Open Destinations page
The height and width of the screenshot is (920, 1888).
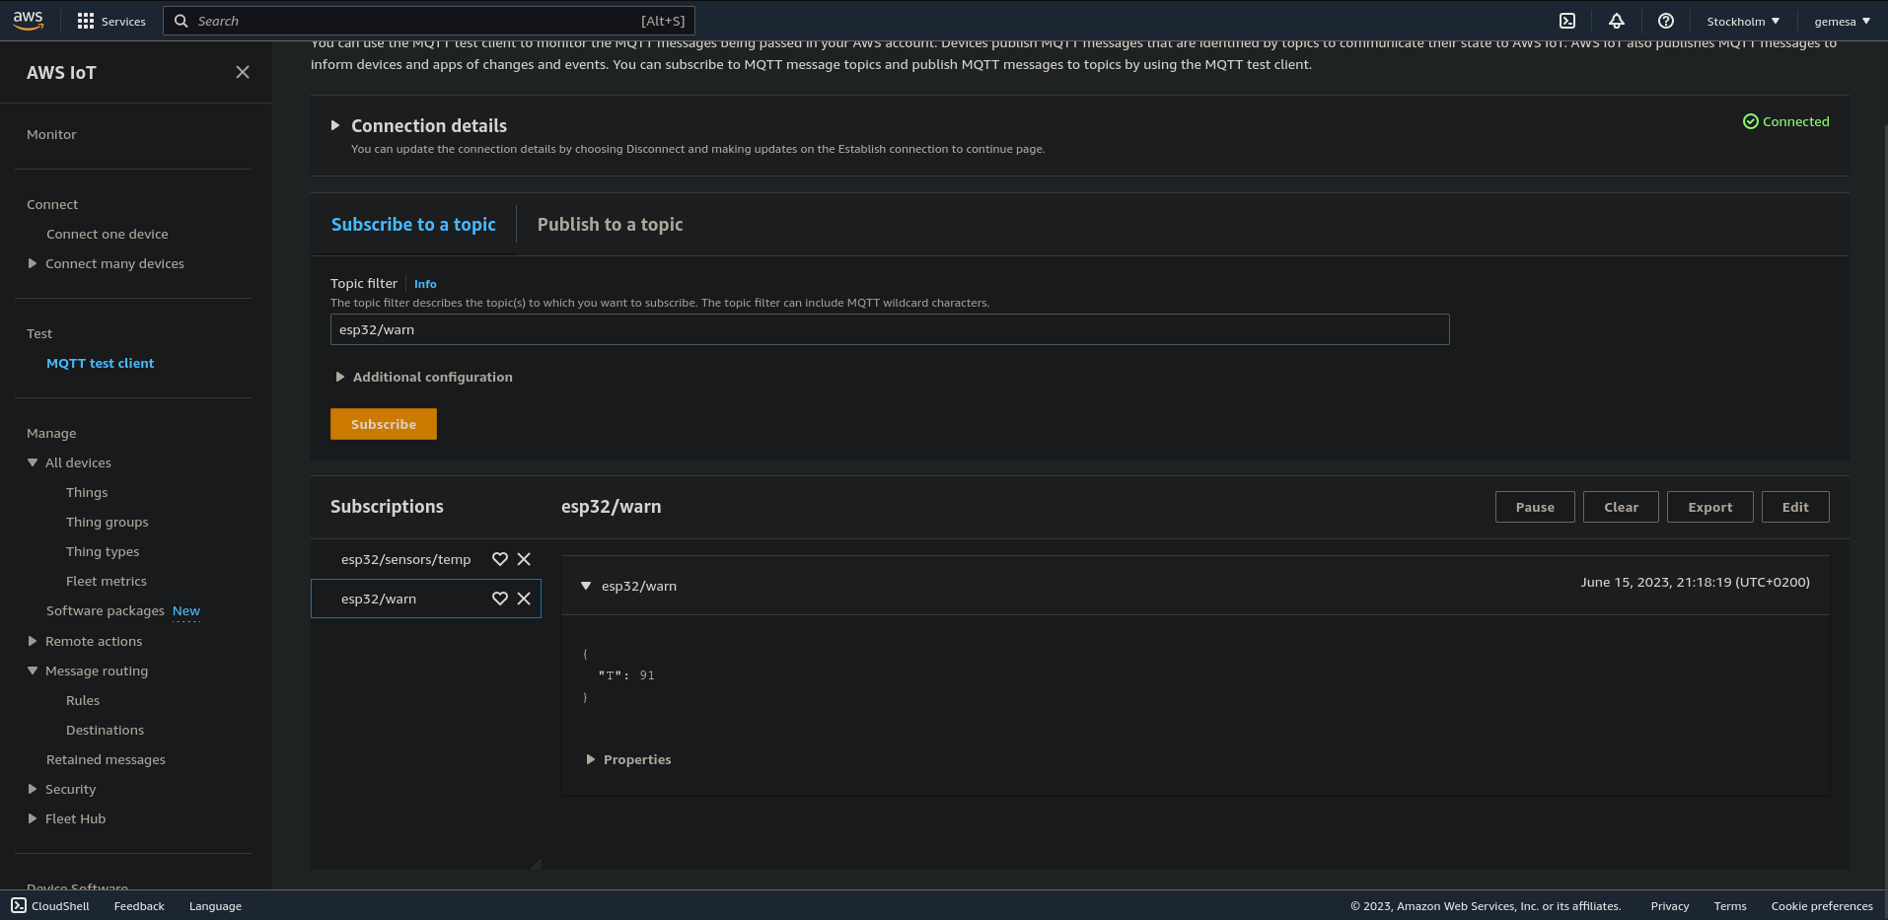105,730
